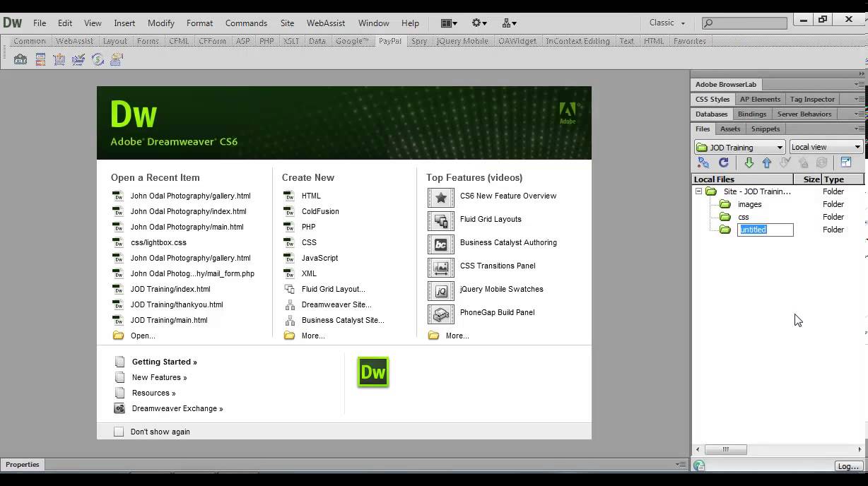Image resolution: width=868 pixels, height=486 pixels.
Task: Click the blue Put Files up arrow
Action: tap(767, 162)
